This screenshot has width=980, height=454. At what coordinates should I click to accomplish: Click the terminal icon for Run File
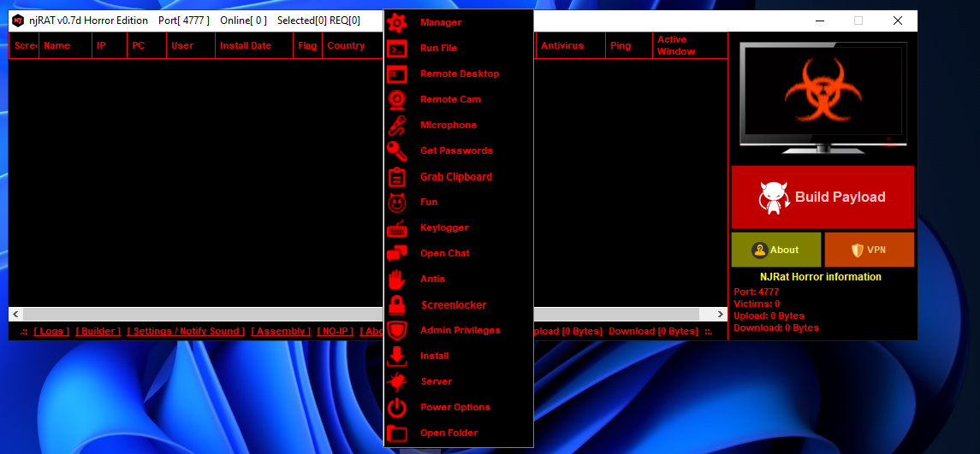click(x=397, y=48)
